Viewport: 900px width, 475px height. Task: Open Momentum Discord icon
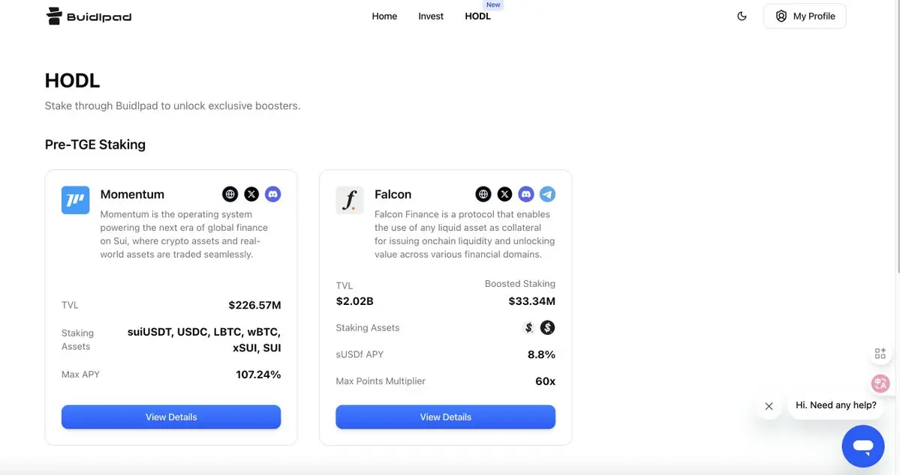tap(272, 194)
